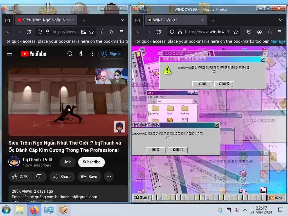The height and width of the screenshot is (216, 288).
Task: Click the bqThanh TV channel name
Action: click(35, 159)
